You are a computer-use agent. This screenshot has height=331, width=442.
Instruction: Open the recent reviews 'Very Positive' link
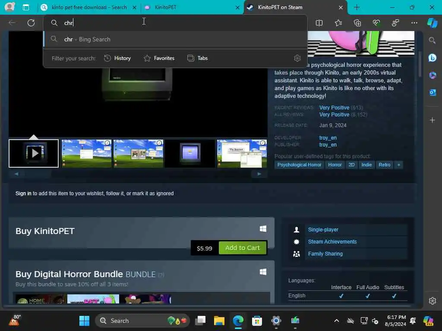pyautogui.click(x=334, y=107)
